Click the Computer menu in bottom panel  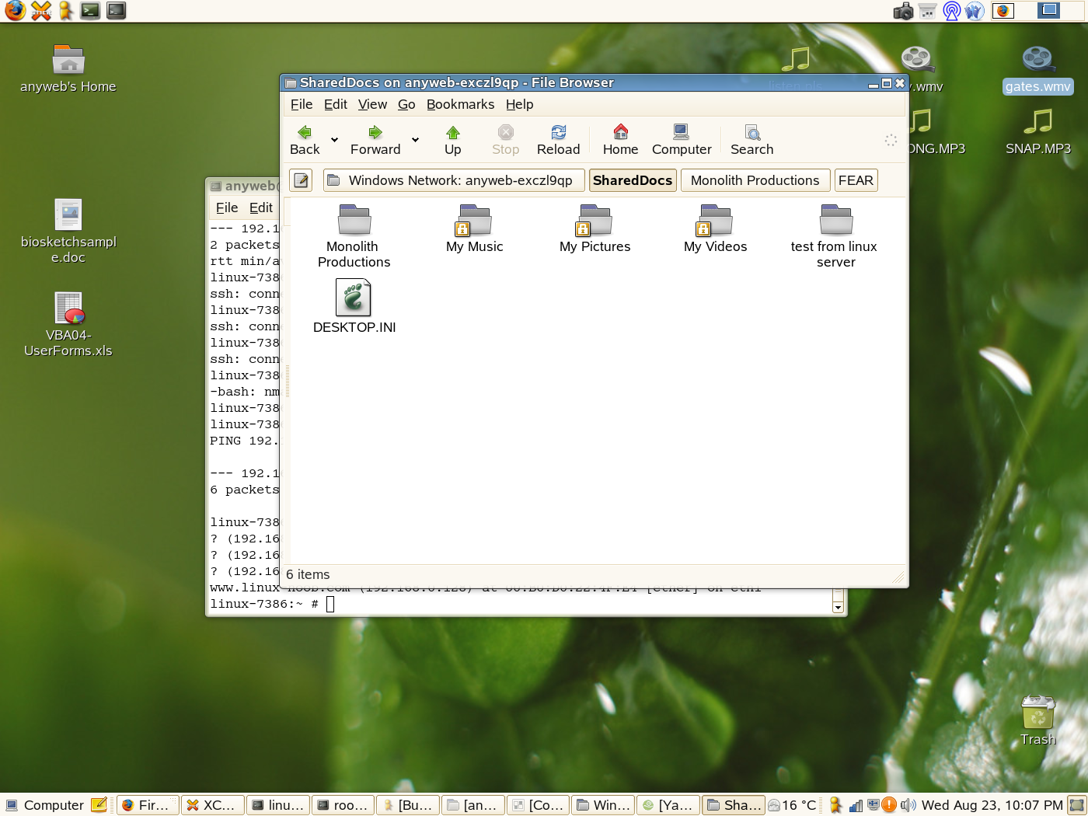[x=44, y=805]
